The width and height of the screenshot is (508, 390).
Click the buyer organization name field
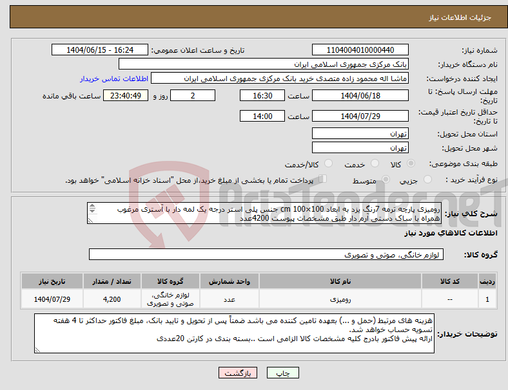[x=264, y=64]
